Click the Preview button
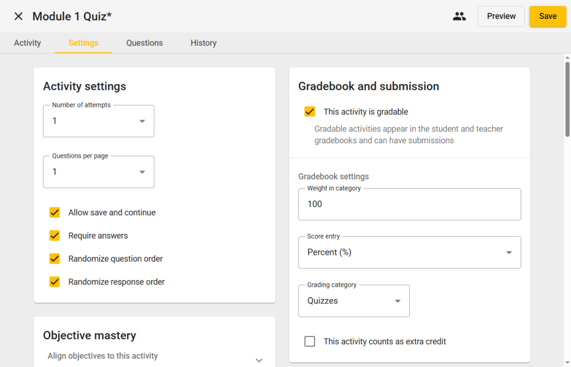571x367 pixels. (501, 16)
